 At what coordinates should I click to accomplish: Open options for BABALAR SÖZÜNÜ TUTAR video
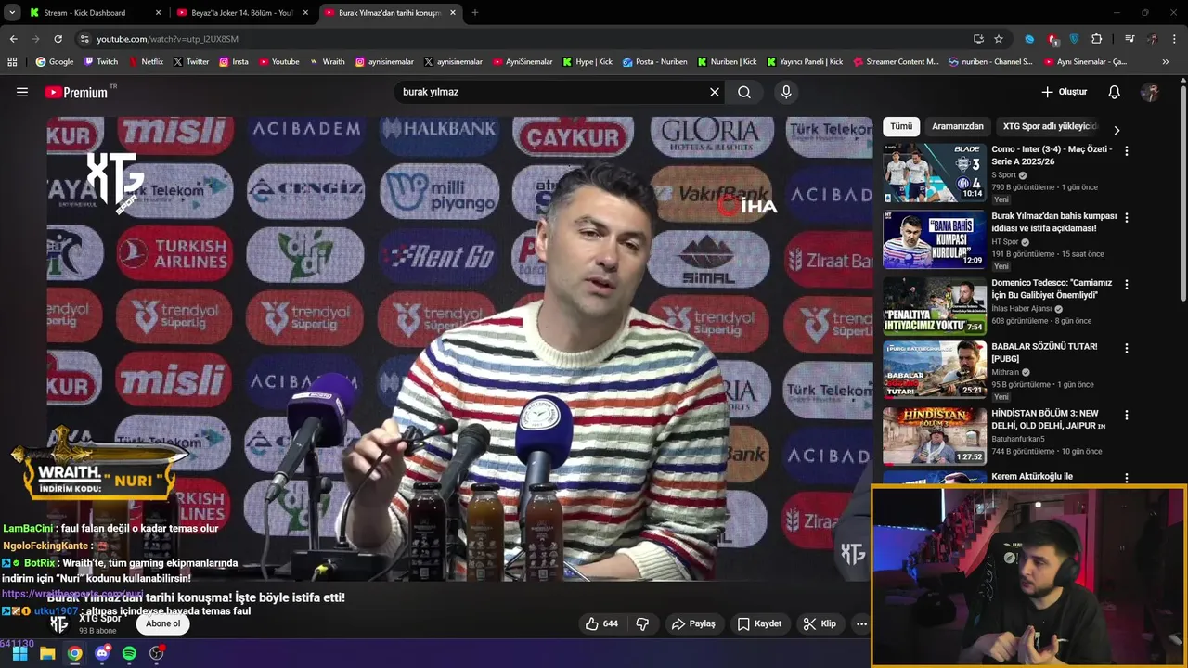tap(1127, 348)
